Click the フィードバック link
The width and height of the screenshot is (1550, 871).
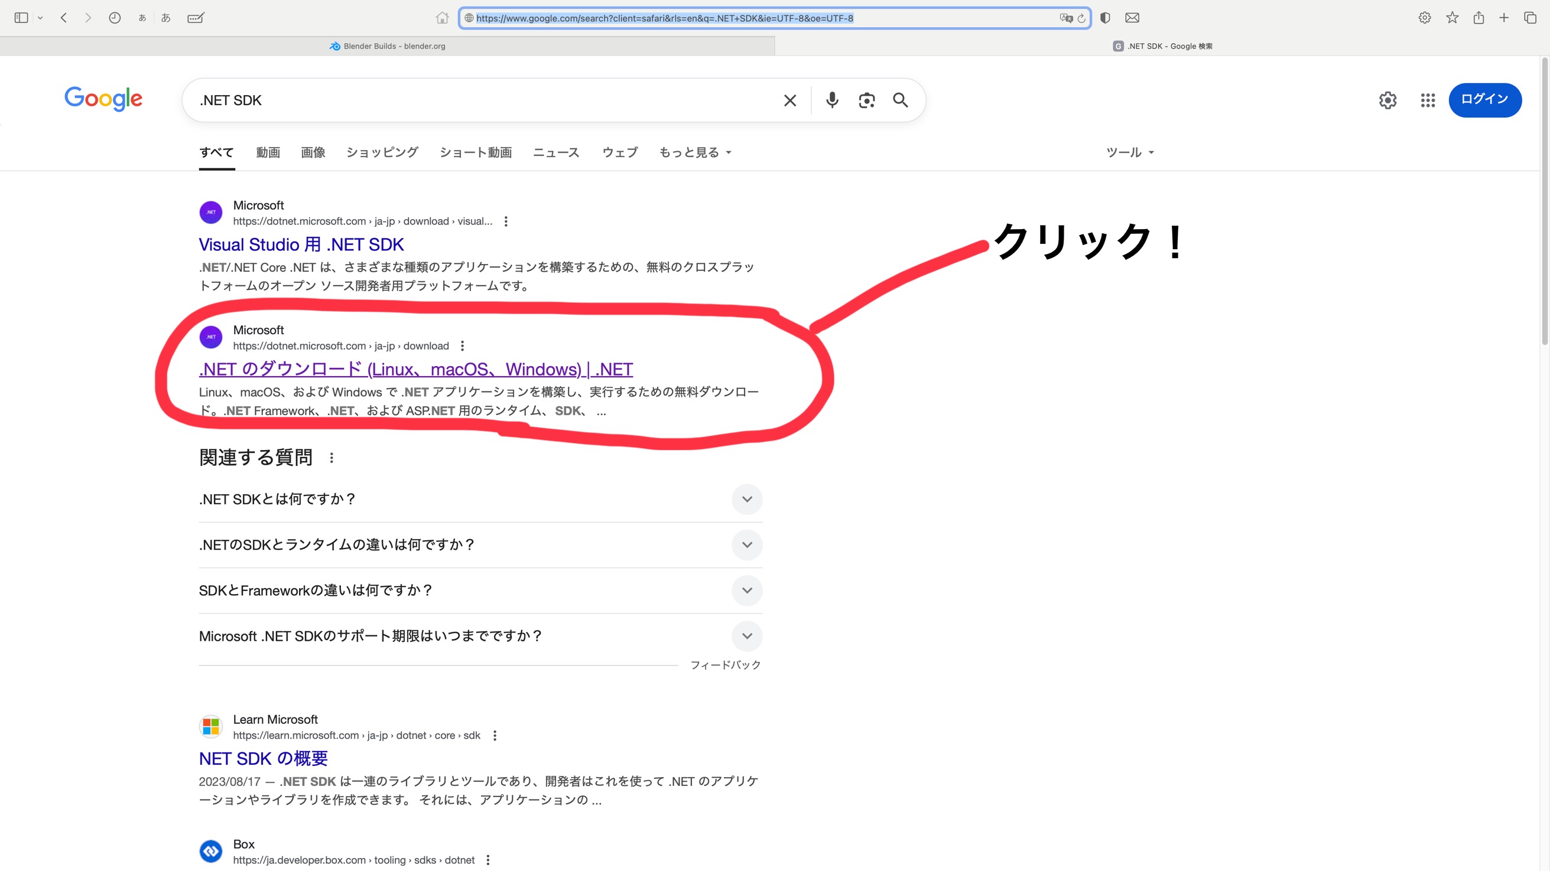(726, 665)
